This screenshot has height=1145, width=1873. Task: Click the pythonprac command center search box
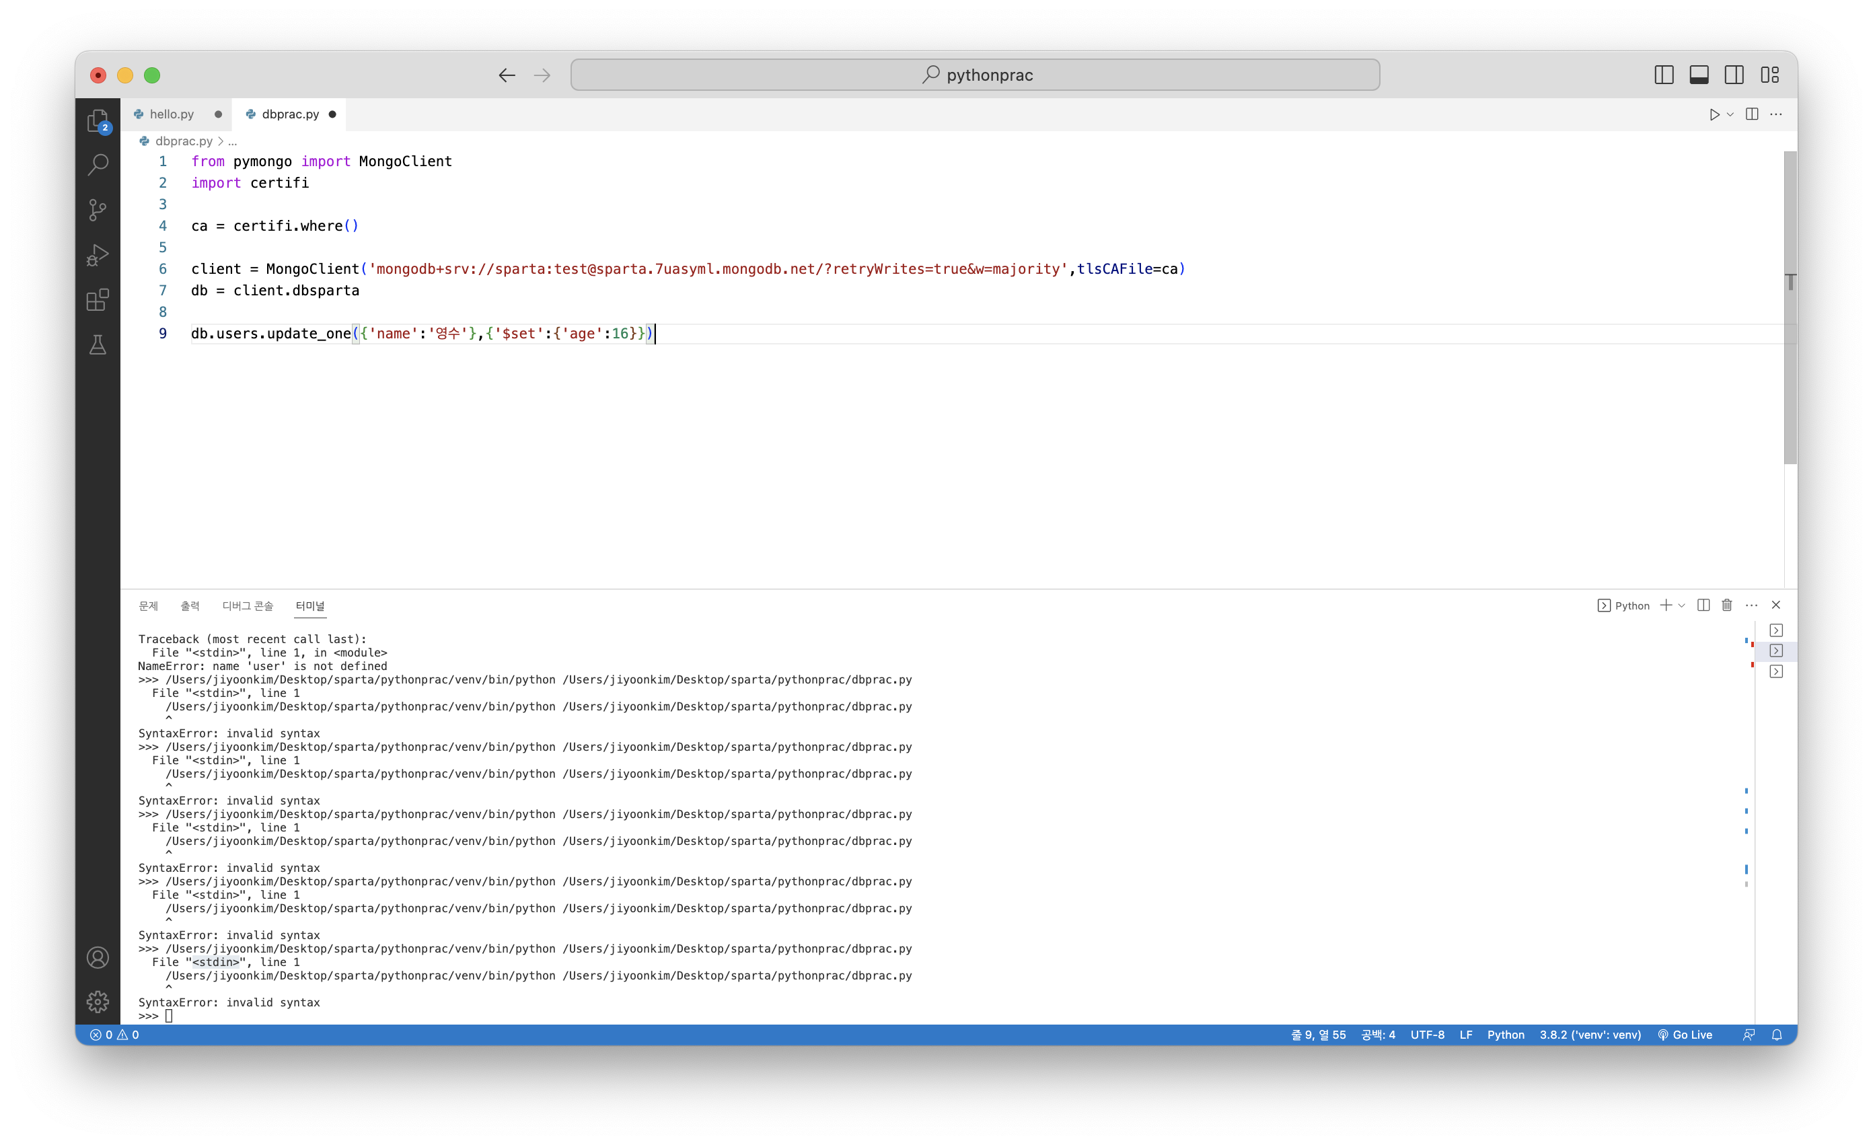(976, 75)
